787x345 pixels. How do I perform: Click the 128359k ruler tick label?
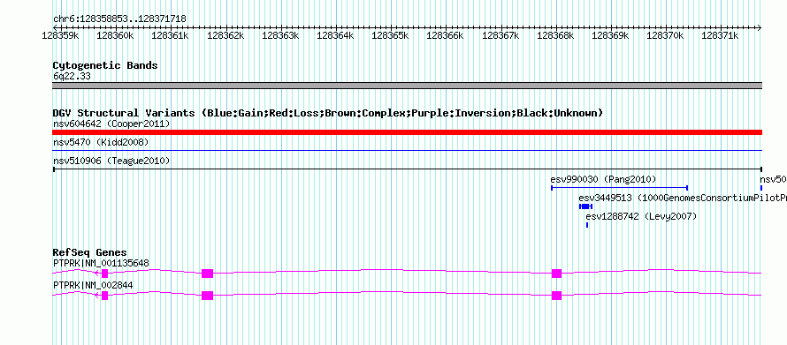coord(60,35)
